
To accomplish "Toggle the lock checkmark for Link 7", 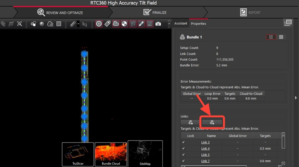I will (x=183, y=161).
